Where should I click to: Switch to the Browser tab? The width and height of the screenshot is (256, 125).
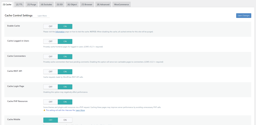tap(87, 4)
